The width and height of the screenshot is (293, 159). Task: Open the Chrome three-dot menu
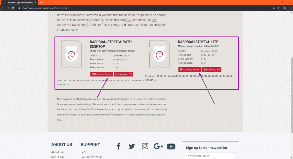pos(290,8)
